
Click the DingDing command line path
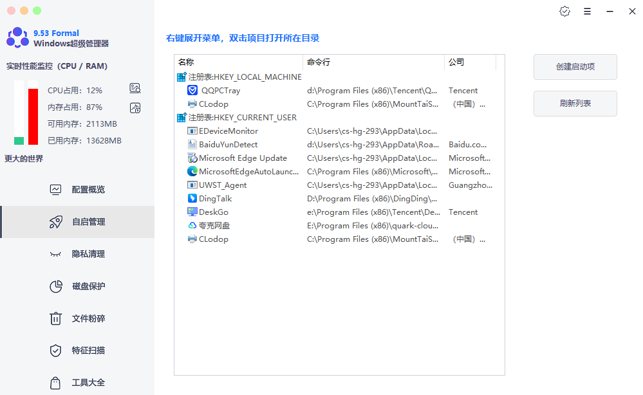tap(372, 198)
